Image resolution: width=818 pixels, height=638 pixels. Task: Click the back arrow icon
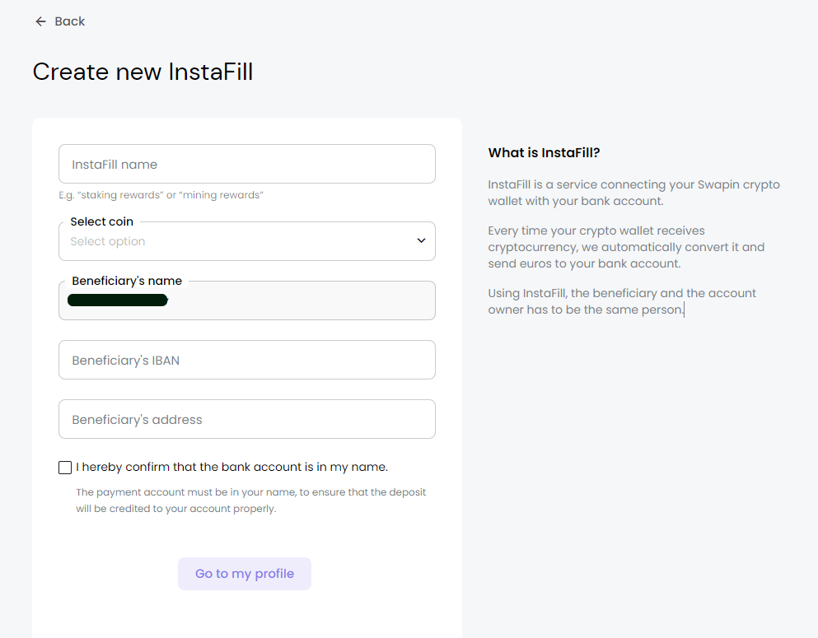click(40, 21)
